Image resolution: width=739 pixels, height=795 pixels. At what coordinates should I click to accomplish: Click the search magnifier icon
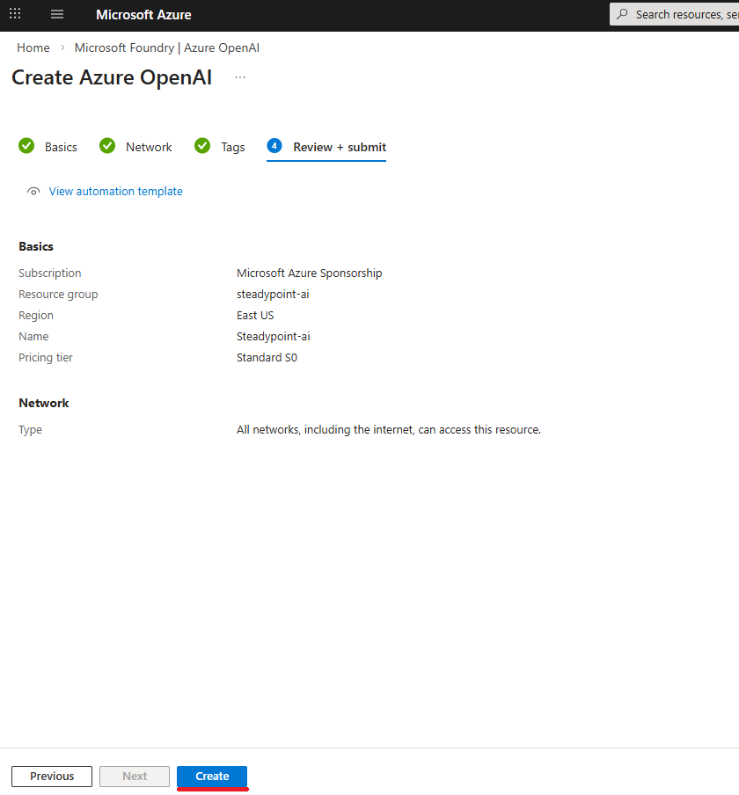(623, 14)
